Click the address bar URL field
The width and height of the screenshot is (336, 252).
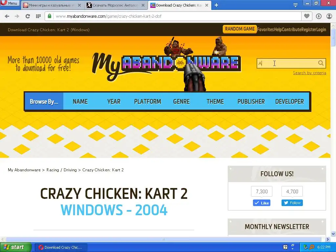pyautogui.click(x=177, y=16)
